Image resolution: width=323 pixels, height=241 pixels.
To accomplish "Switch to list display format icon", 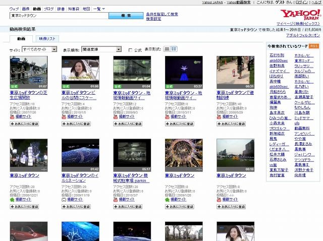I will 167,49.
